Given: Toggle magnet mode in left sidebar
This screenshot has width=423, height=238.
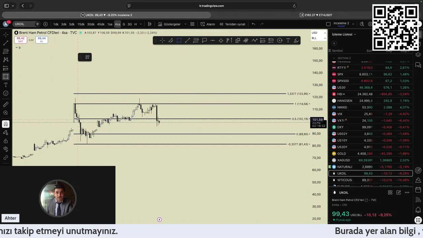Looking at the screenshot, I should coord(6,124).
